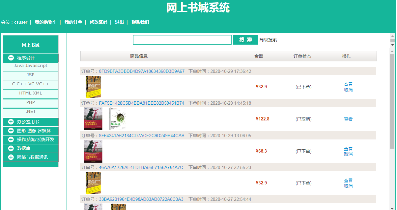This screenshot has height=210, width=397.
Task: Select C C++ VC VC++ subcategory
Action: pos(31,84)
